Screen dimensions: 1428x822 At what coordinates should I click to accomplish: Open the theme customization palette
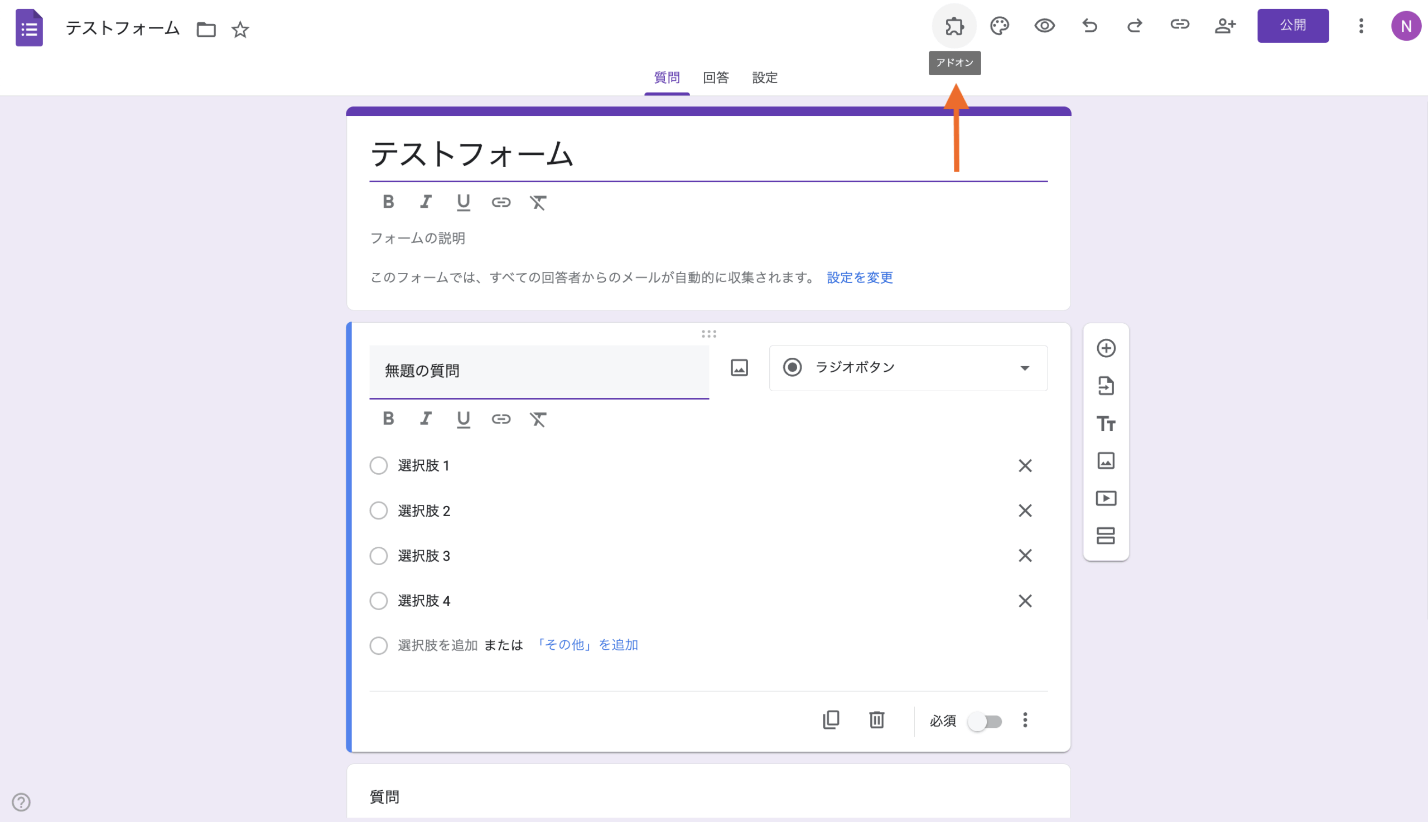tap(999, 25)
